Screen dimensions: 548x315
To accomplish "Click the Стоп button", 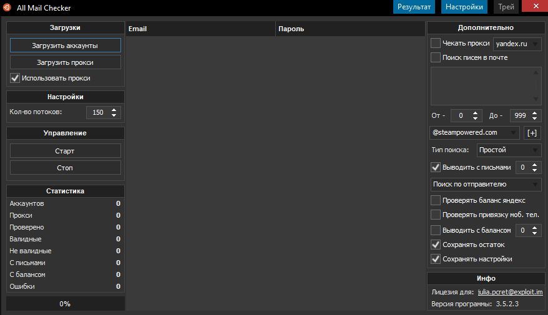I will (x=66, y=168).
